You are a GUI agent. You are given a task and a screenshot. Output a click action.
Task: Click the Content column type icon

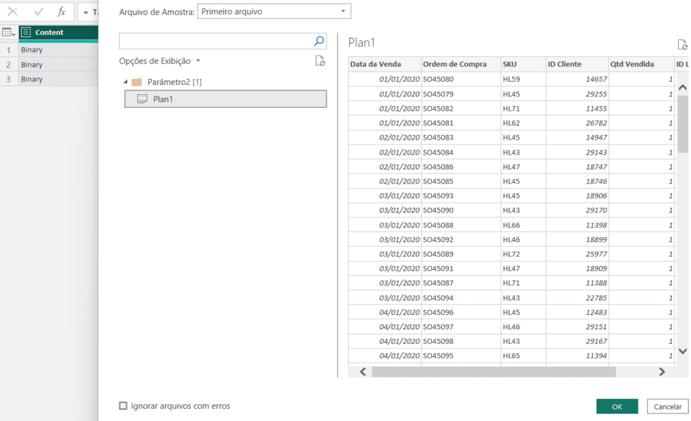coord(26,32)
